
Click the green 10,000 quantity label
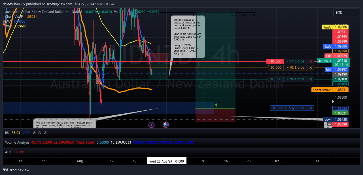click(x=276, y=79)
